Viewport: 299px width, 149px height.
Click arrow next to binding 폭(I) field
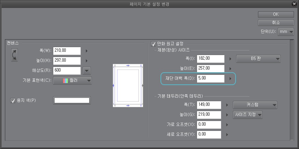coord(230,59)
